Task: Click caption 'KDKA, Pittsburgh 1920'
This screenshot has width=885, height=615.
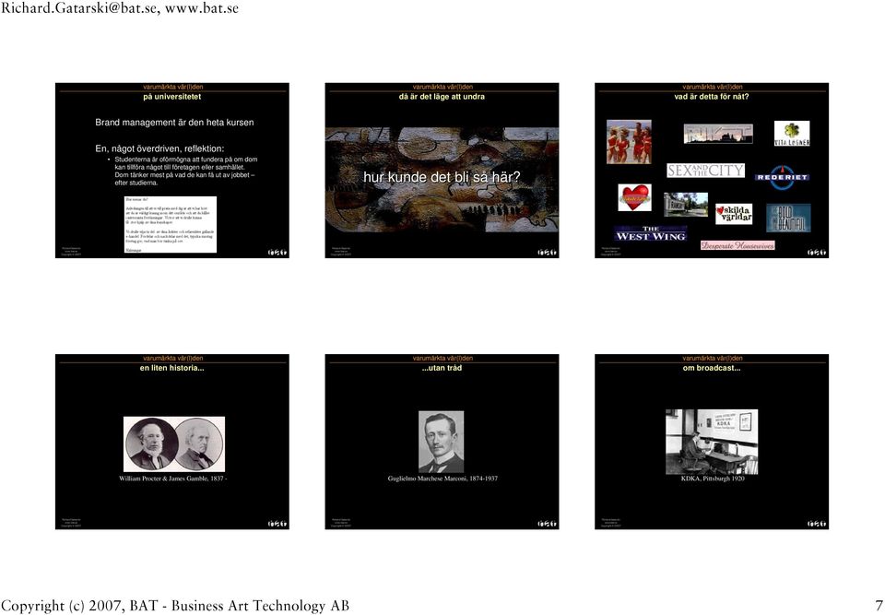Action: (x=713, y=479)
